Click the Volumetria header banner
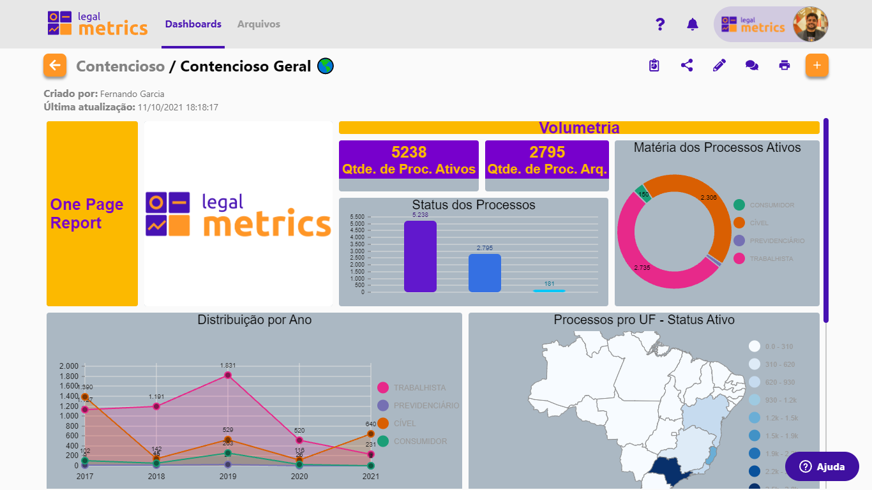 (579, 128)
